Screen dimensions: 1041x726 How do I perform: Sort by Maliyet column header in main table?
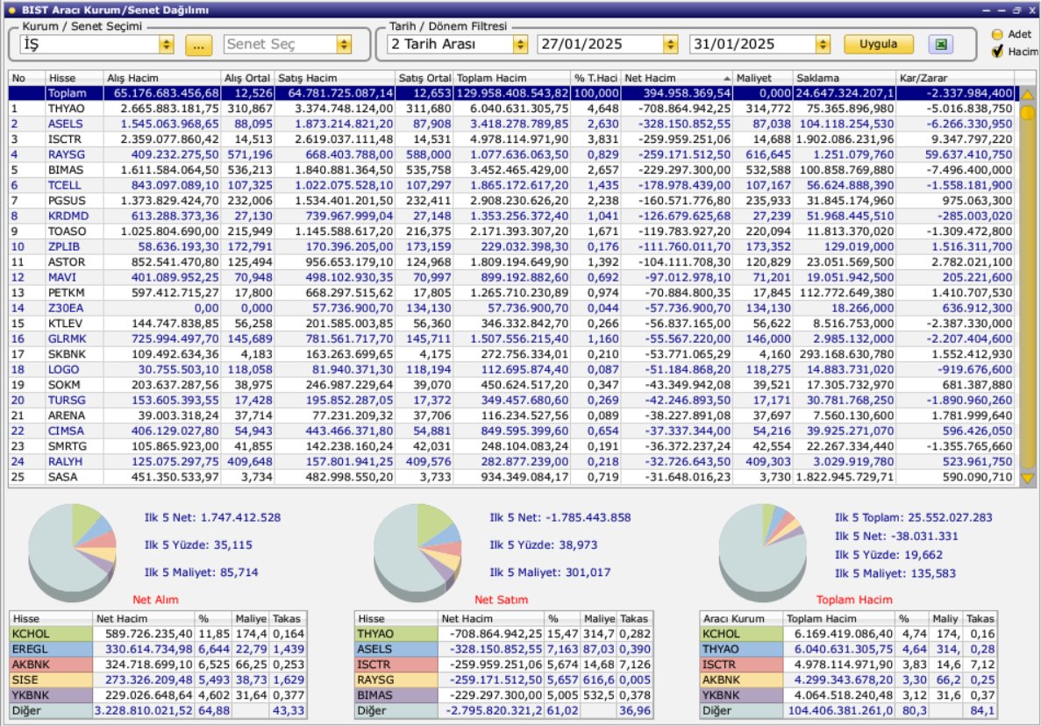(762, 78)
